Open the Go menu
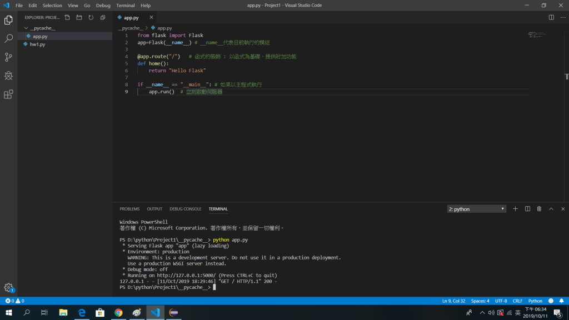The image size is (569, 320). pyautogui.click(x=87, y=6)
